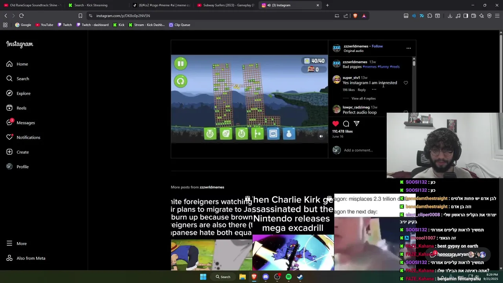503x283 pixels.
Task: Open browser extensions puzzle icon
Action: click(x=430, y=16)
